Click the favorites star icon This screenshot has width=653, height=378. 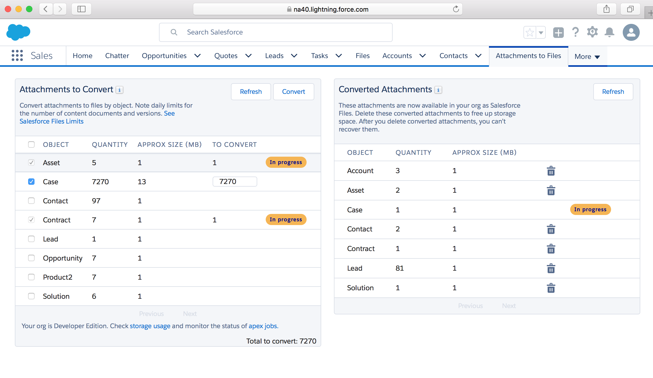[x=530, y=32]
